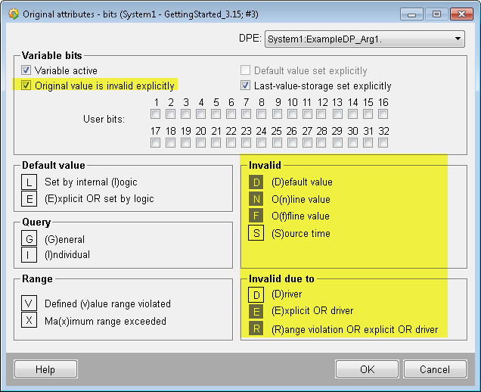Enable user bit 1 checkbox
The image size is (481, 392).
click(x=155, y=114)
